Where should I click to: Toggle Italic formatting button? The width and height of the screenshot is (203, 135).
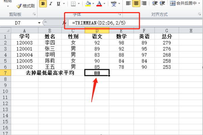tap(51, 4)
